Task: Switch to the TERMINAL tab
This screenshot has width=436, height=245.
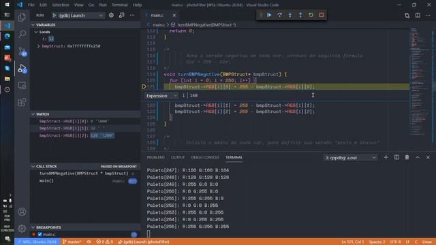Action: (x=234, y=157)
